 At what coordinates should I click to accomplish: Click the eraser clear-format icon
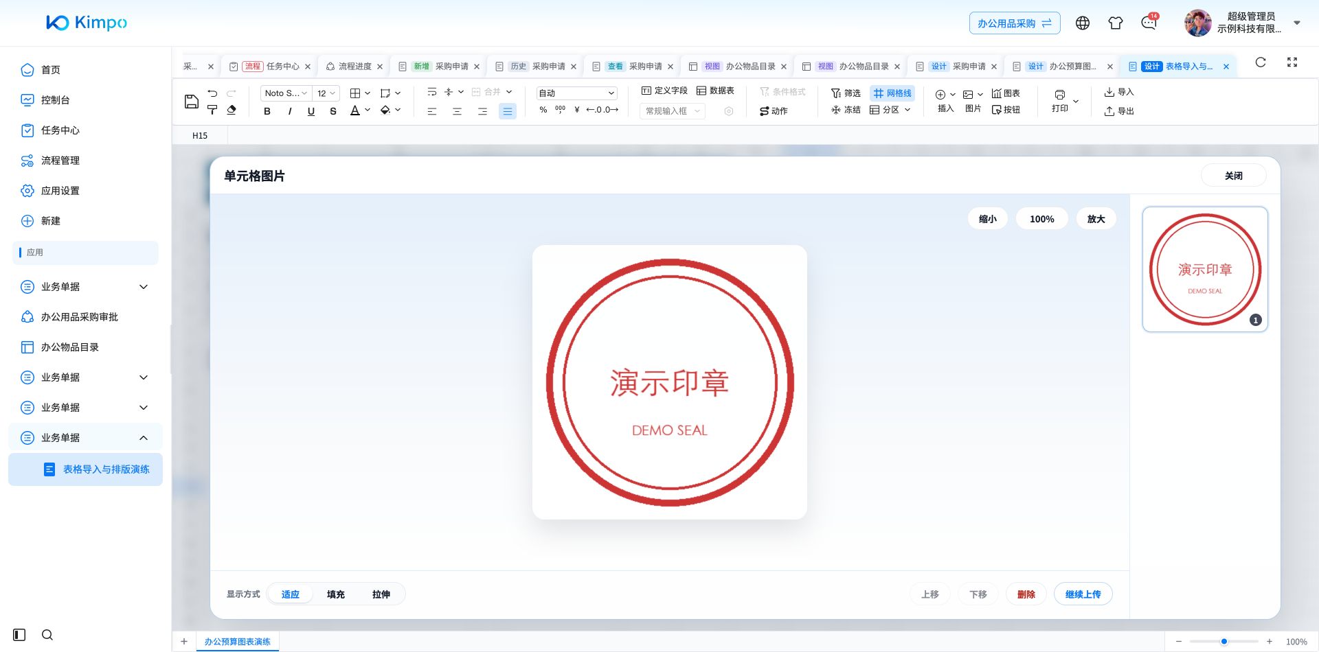[232, 110]
